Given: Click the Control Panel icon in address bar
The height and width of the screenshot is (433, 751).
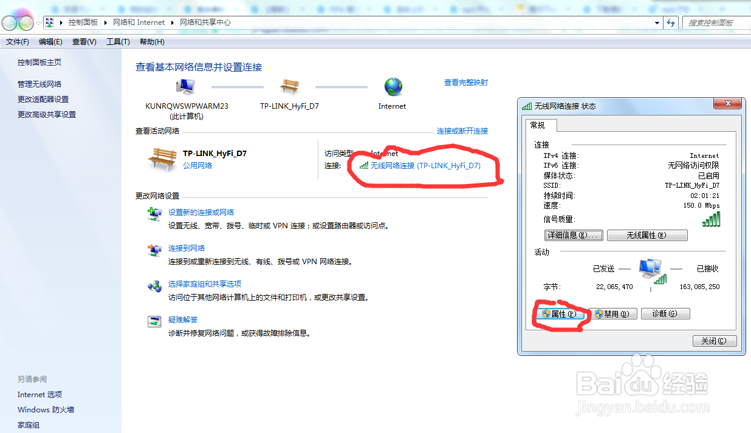Looking at the screenshot, I should pyautogui.click(x=50, y=22).
